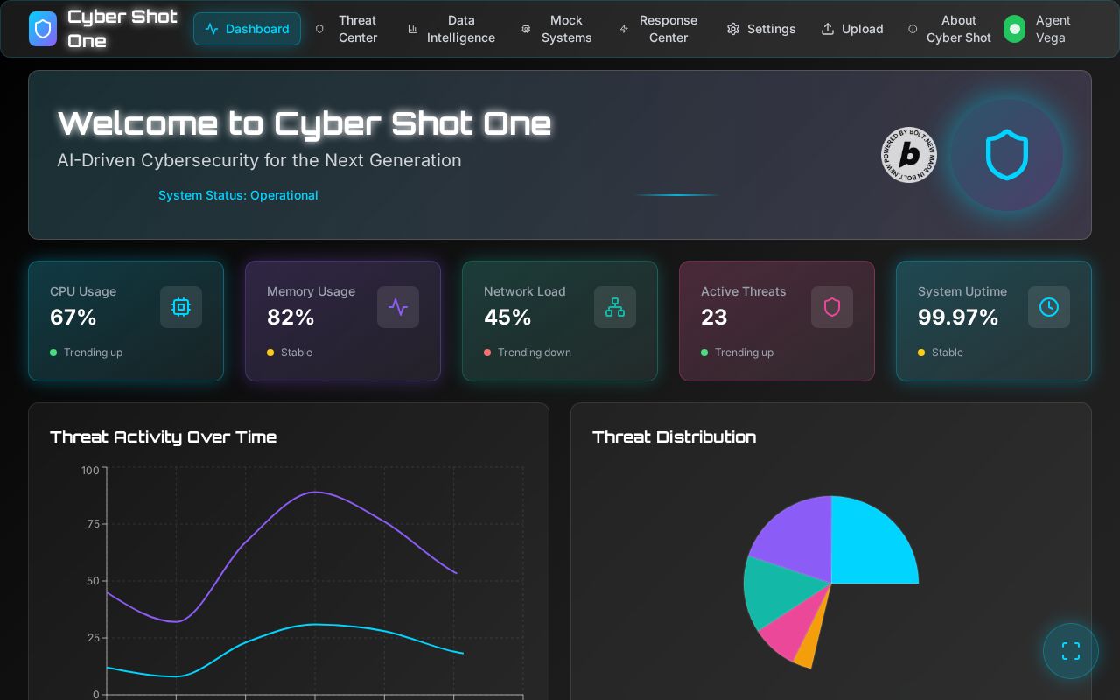Click the Cyber Shot One brand title
Viewport: 1120px width, 700px height.
coord(122,29)
